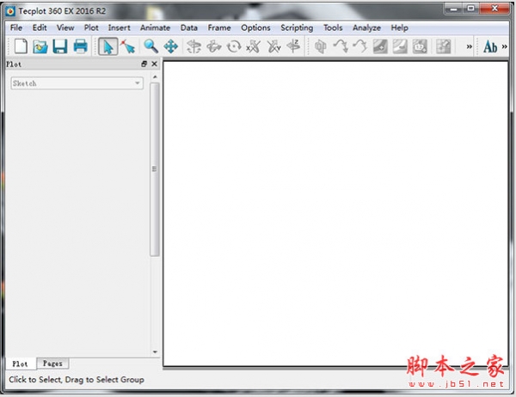
Task: Open the Animate menu
Action: [155, 27]
